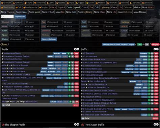The image size is (160, 128).
Task: Pick the Frigid fossil
Action: click(x=71, y=3)
